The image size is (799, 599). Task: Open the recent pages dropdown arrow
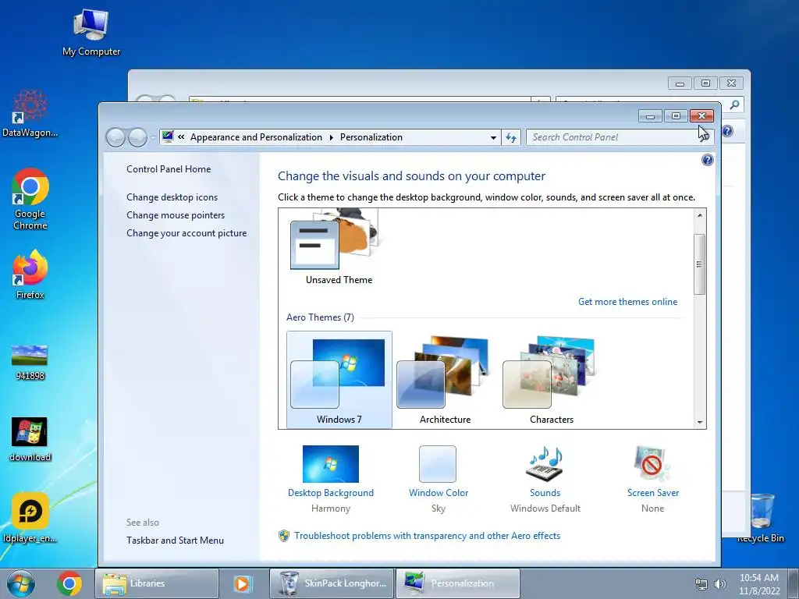[153, 137]
